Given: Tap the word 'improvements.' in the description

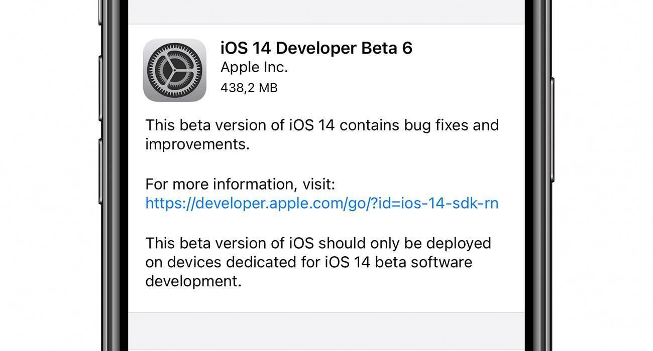Looking at the screenshot, I should 197,144.
